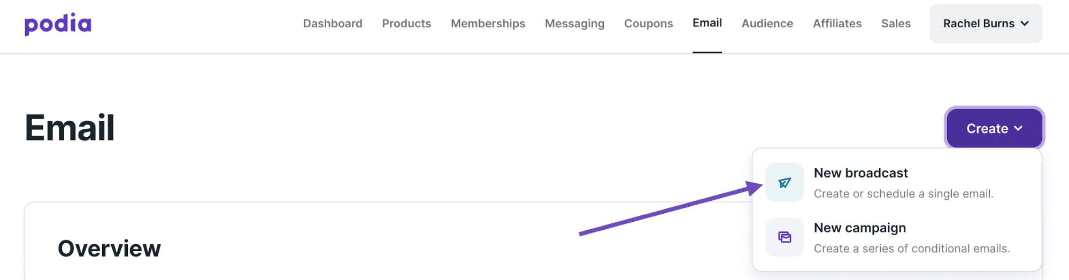Navigate to Messaging

[574, 24]
